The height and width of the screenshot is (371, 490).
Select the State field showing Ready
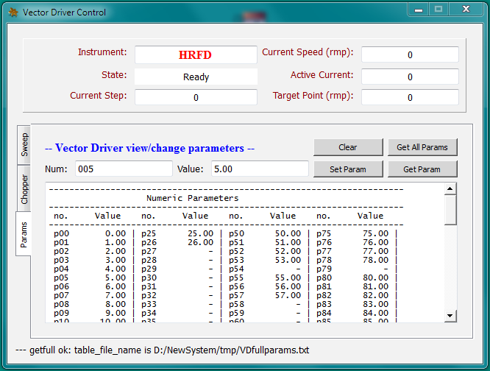[x=196, y=77]
